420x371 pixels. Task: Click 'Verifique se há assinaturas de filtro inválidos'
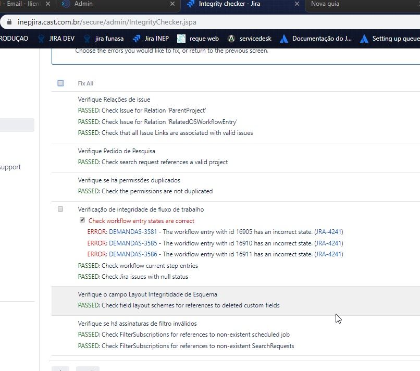click(137, 324)
